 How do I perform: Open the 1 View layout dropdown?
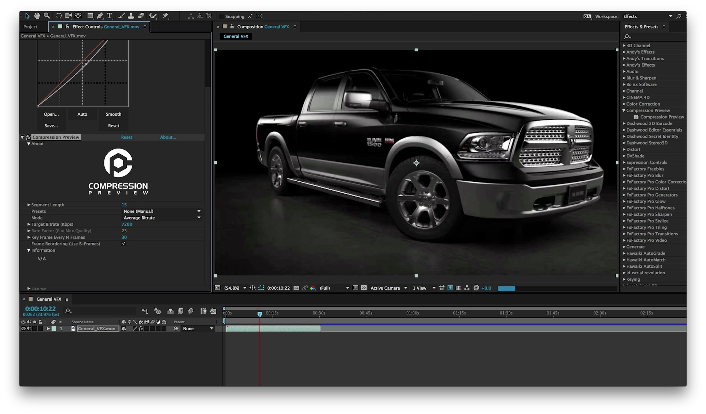point(424,288)
